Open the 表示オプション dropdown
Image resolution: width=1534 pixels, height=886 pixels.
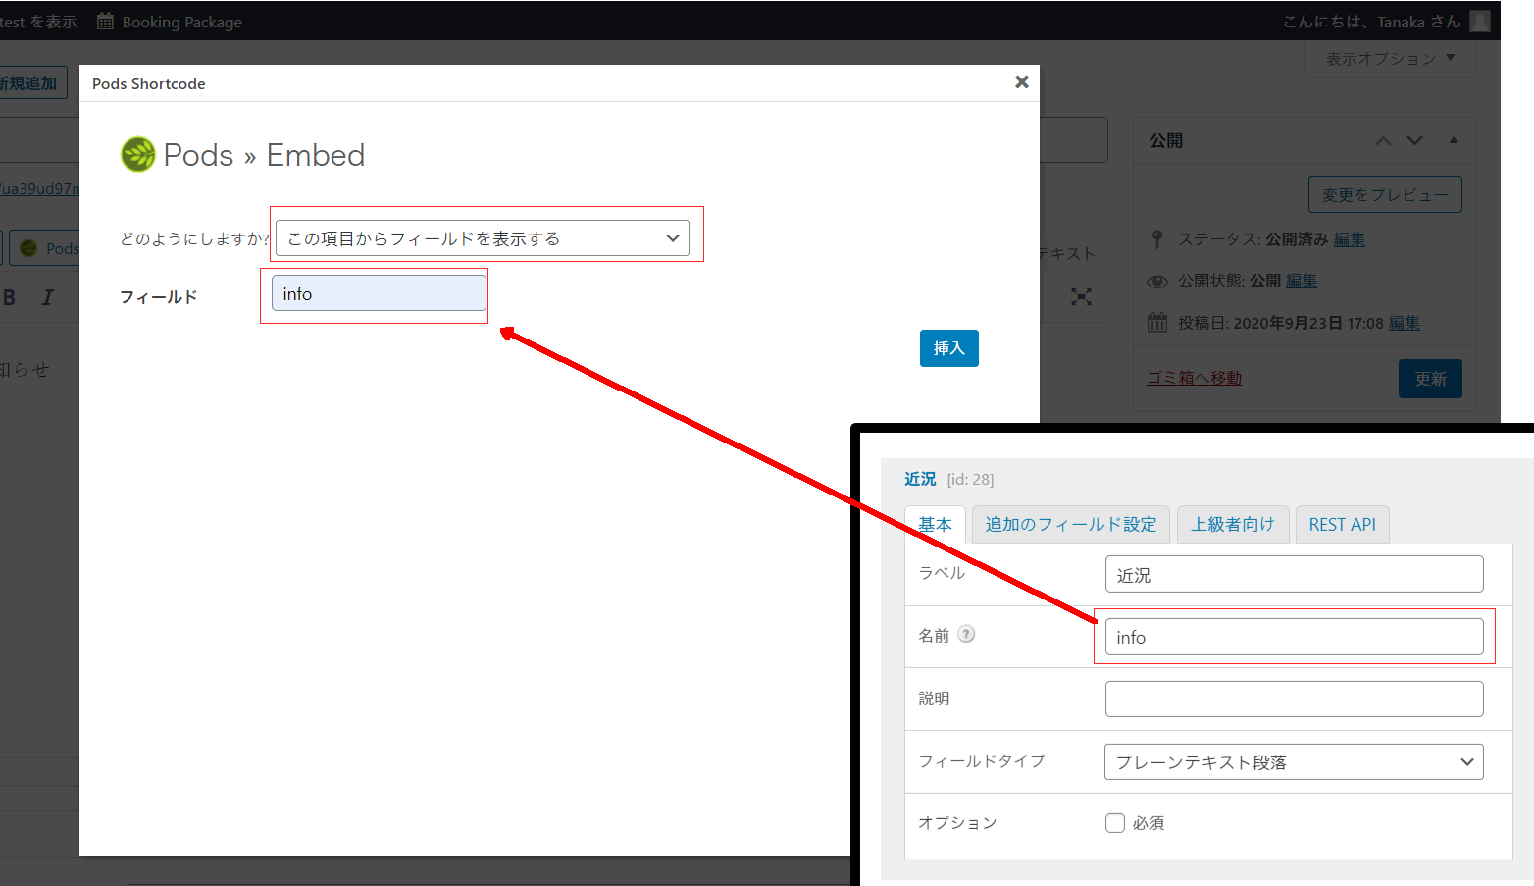(x=1389, y=58)
